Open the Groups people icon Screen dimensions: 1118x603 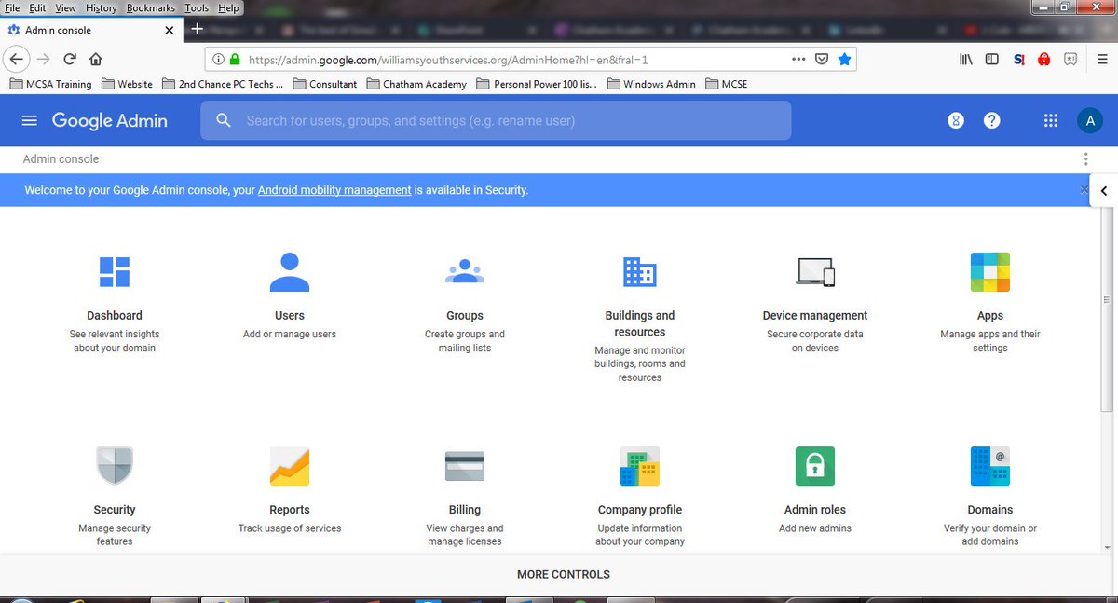coord(465,271)
